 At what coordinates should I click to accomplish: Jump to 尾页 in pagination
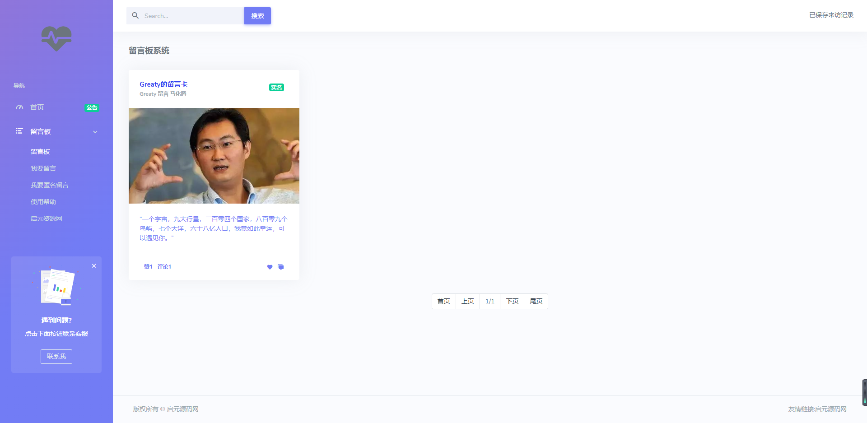[536, 301]
